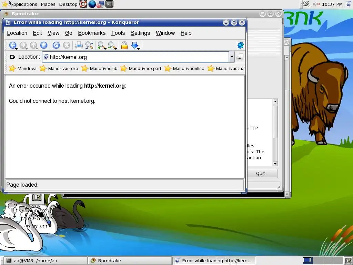Zoom out with the minus magnifier icon

pos(111,45)
